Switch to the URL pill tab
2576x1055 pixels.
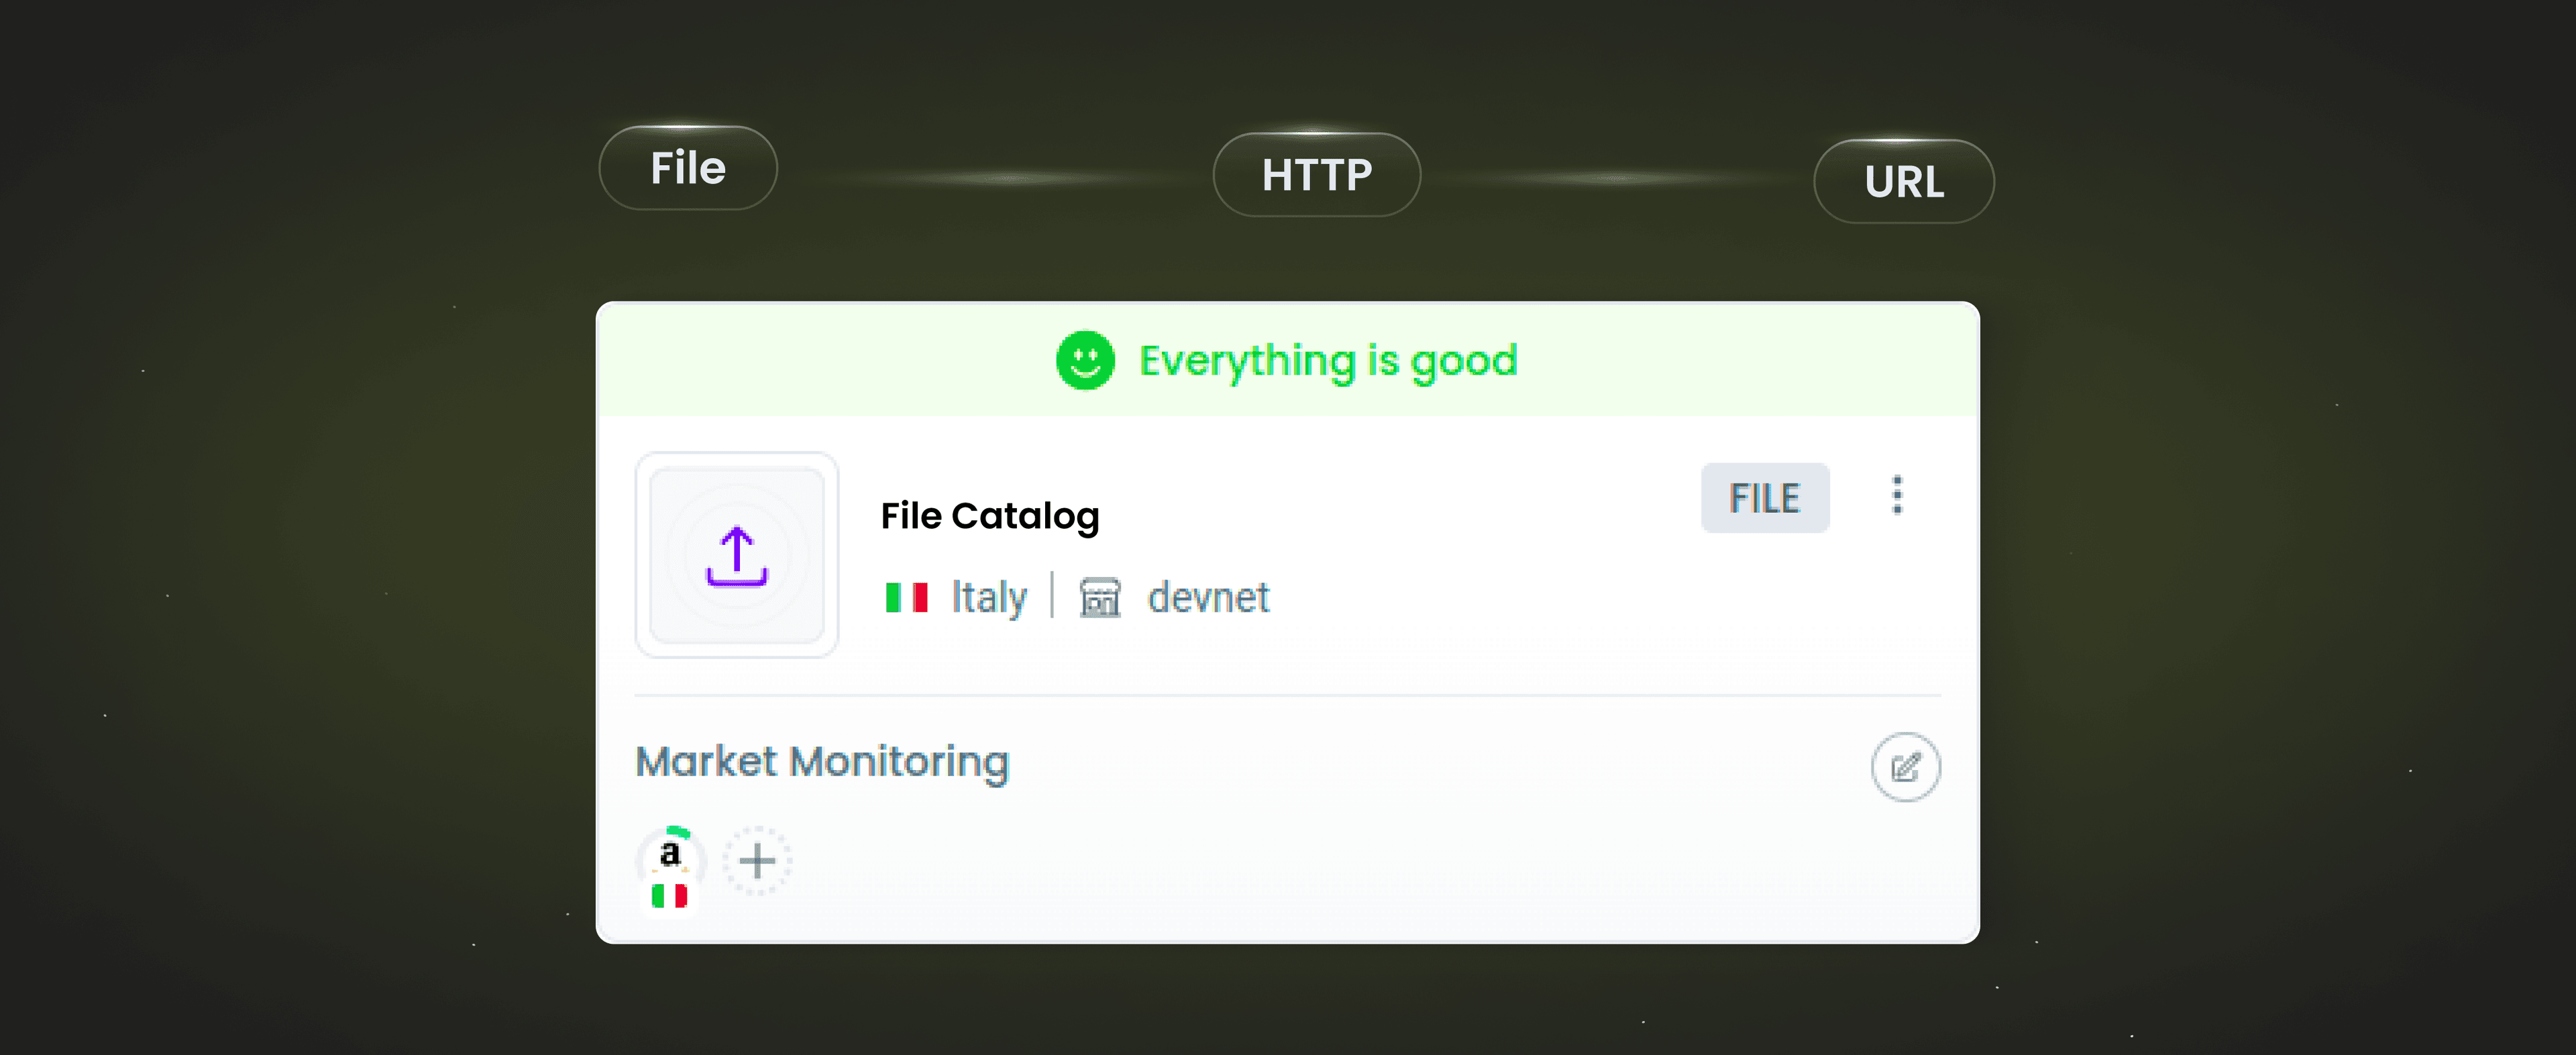[1904, 182]
